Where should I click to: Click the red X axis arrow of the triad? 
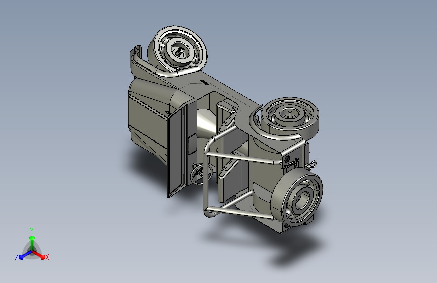coord(39,255)
